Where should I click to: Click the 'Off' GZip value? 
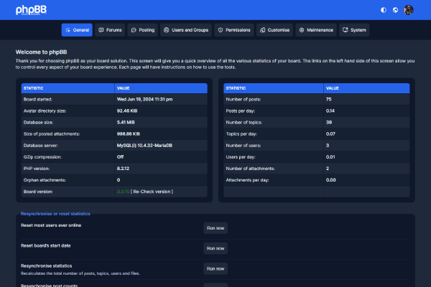120,157
